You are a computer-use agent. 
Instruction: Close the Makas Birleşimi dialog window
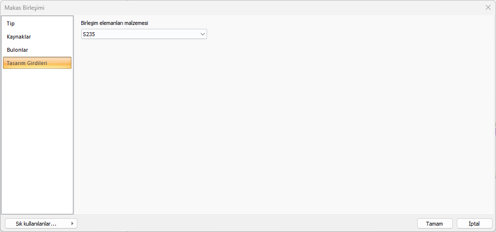[x=488, y=7]
